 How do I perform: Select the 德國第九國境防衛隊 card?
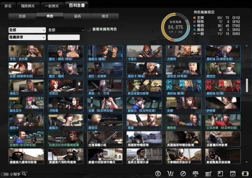(26, 156)
